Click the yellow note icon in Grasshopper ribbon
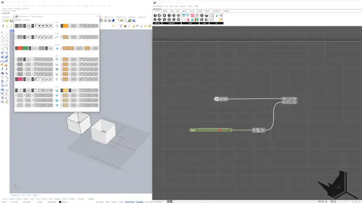The height and width of the screenshot is (203, 362). click(221, 20)
